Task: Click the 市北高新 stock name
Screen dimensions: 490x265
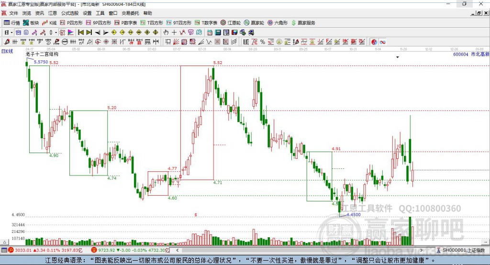Action: coord(480,55)
